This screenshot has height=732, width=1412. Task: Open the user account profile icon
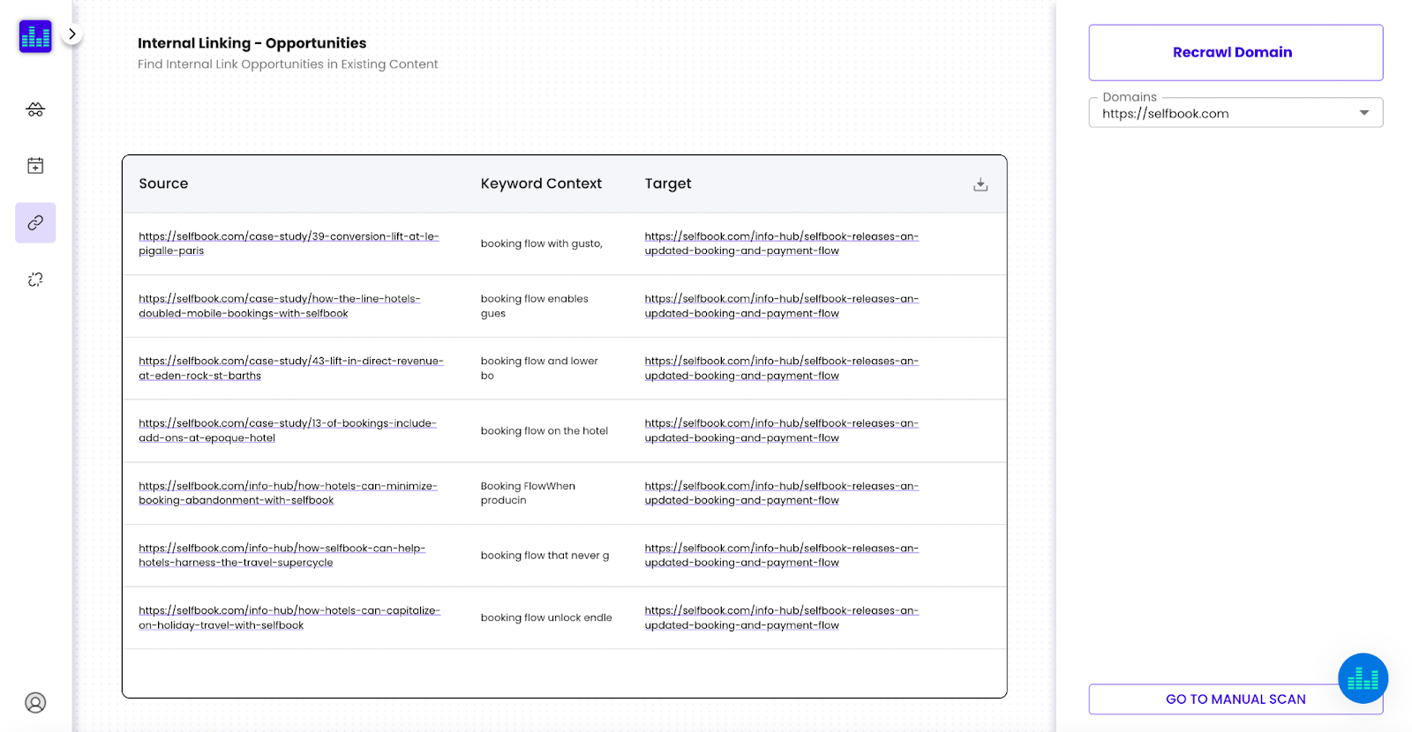pos(35,703)
